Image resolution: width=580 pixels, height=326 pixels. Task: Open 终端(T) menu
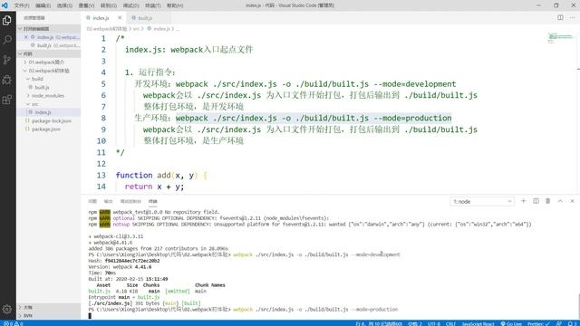(x=152, y=5)
